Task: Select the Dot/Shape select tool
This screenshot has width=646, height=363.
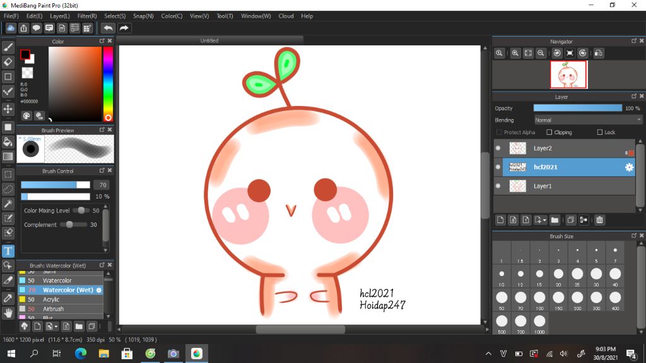Action: [8, 91]
